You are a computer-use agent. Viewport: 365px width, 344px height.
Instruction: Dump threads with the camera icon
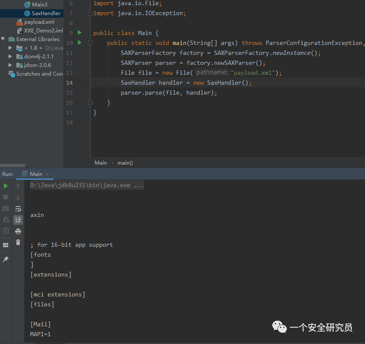pyautogui.click(x=6, y=208)
